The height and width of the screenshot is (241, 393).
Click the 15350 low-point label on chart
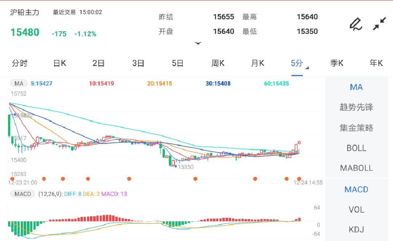186,167
